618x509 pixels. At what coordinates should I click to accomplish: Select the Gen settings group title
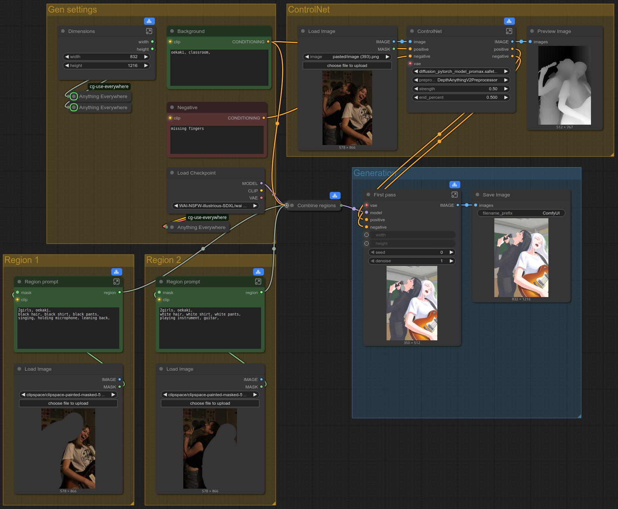click(x=73, y=10)
